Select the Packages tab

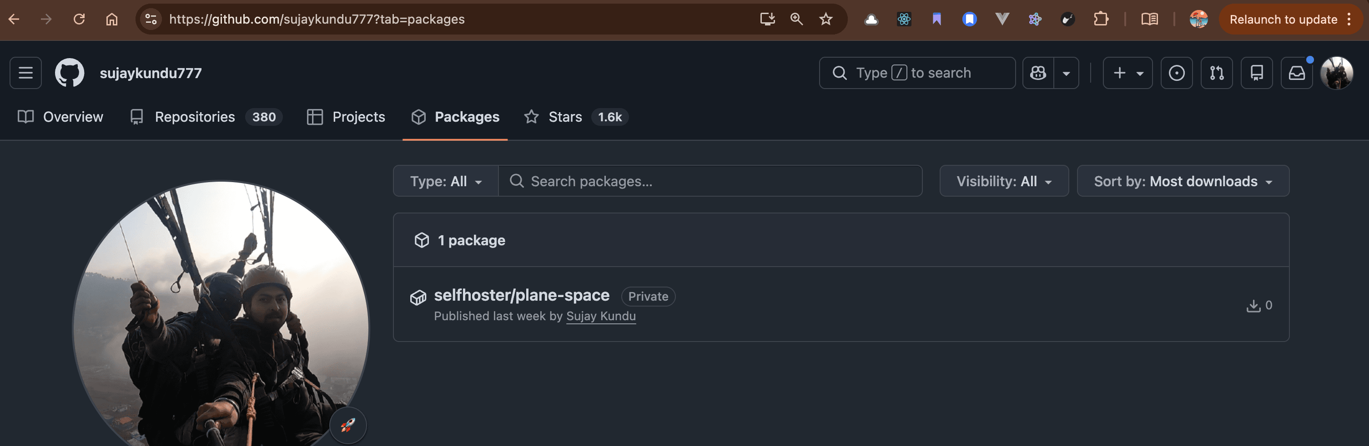[455, 117]
